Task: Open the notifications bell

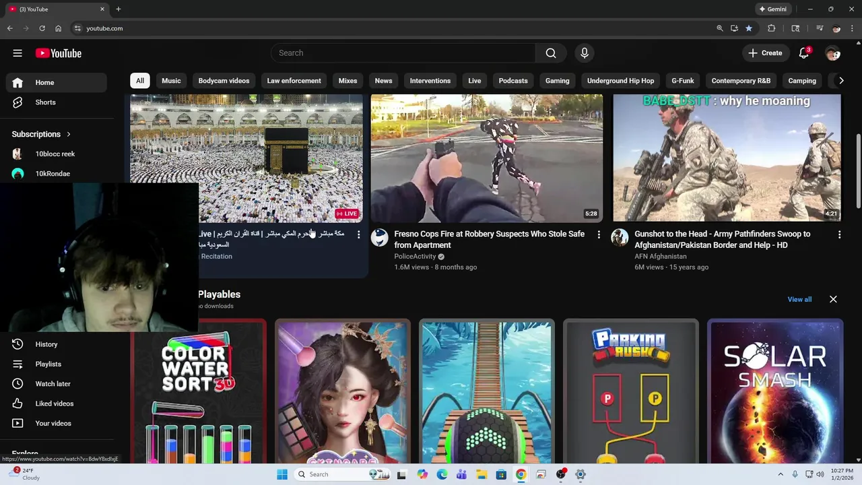Action: 804,53
